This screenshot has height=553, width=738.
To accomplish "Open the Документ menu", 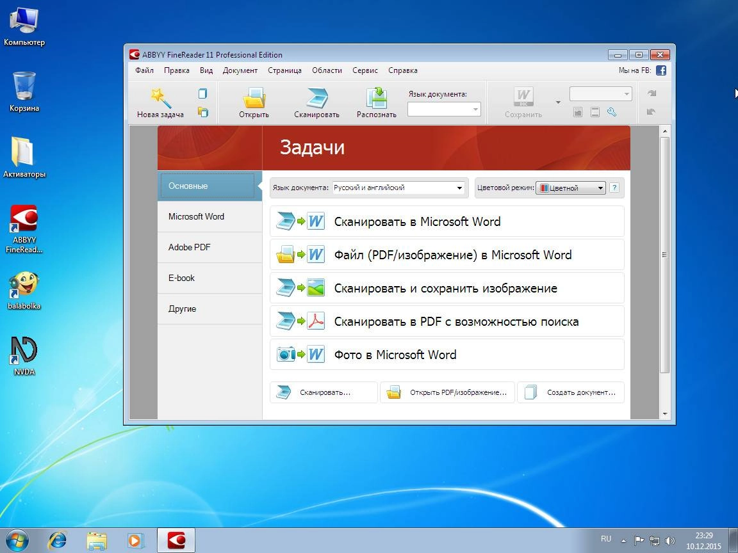I will 240,70.
